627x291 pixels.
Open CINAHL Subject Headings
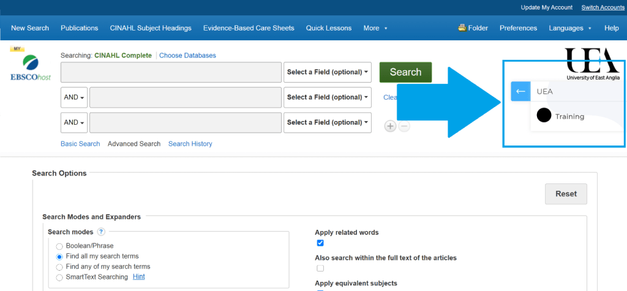pyautogui.click(x=151, y=28)
